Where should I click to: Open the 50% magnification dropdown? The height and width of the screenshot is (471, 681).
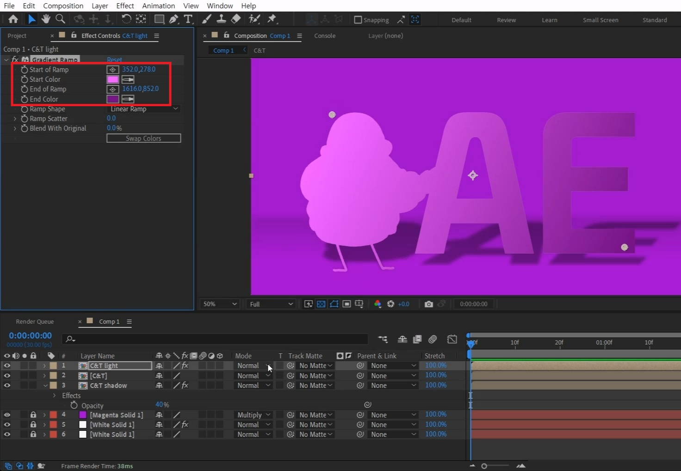(219, 304)
